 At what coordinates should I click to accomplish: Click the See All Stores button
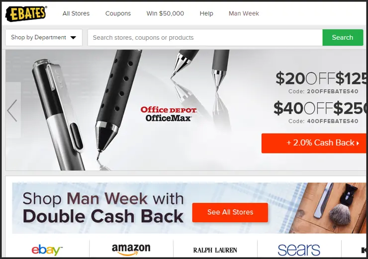click(x=230, y=212)
